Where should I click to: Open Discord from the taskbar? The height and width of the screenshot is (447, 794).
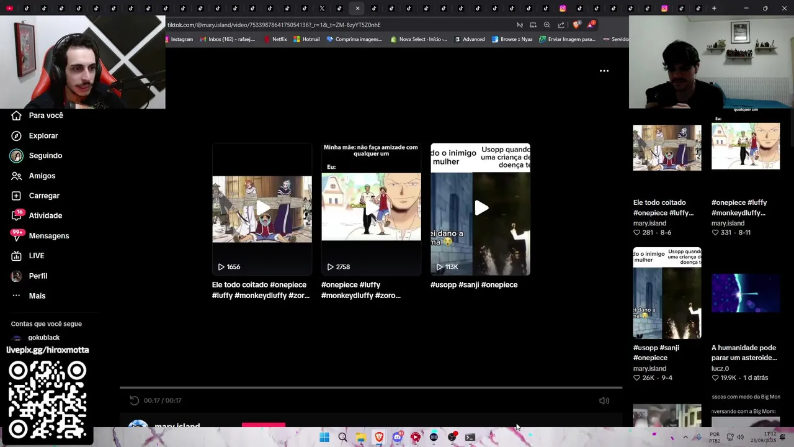[397, 437]
